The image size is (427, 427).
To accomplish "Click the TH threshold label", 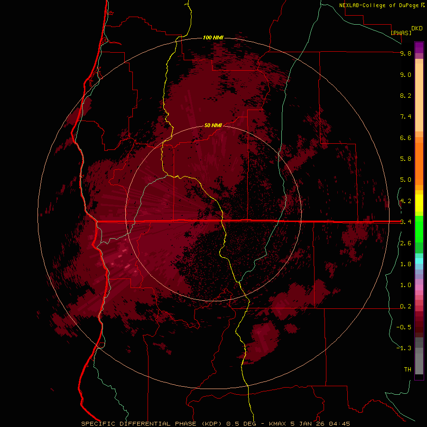I will (408, 370).
